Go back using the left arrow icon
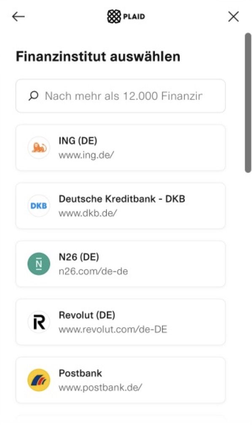 tap(19, 16)
